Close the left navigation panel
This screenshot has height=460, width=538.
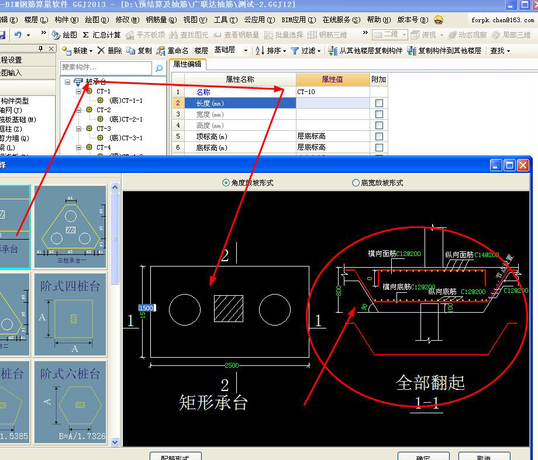tap(51, 49)
